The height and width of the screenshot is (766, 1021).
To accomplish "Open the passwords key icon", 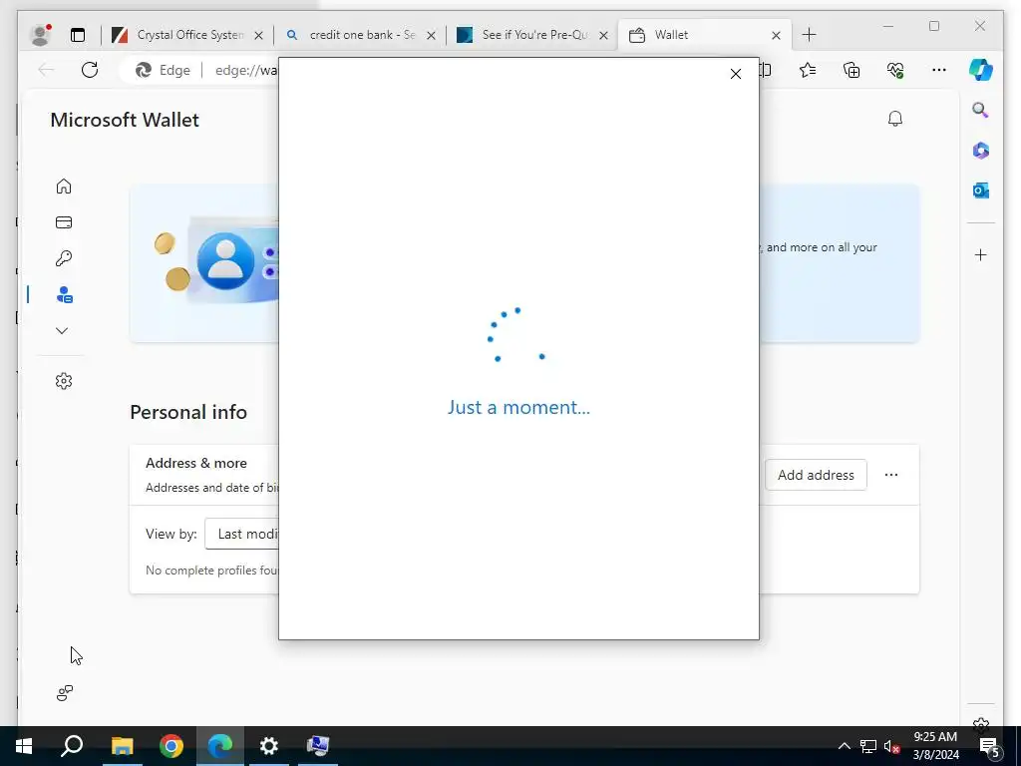I will click(63, 258).
